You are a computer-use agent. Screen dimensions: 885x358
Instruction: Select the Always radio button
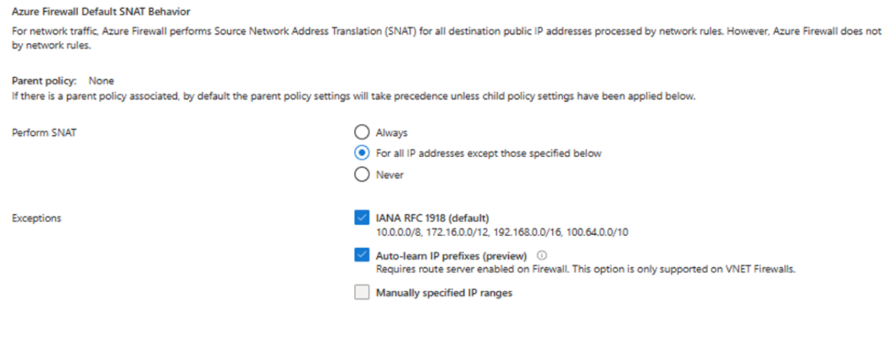[361, 133]
